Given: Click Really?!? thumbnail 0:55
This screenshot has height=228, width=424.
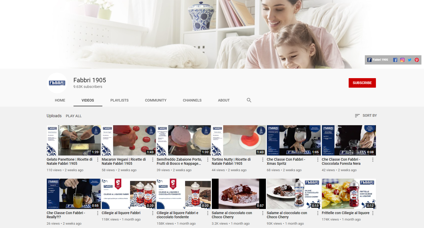Looking at the screenshot, I should coord(74,194).
